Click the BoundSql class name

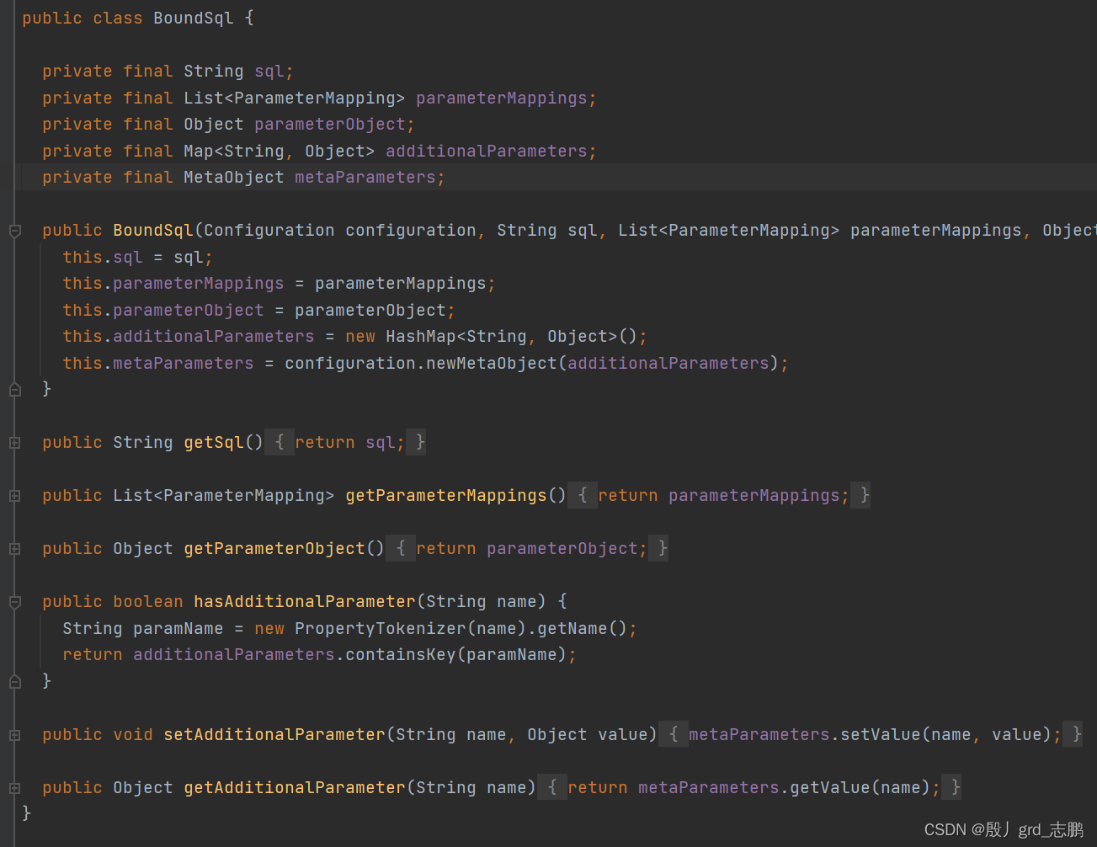[193, 18]
